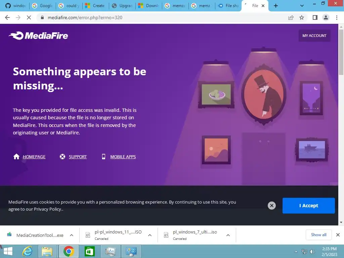The width and height of the screenshot is (344, 258).
Task: Click the padlock site info icon
Action: 42,17
